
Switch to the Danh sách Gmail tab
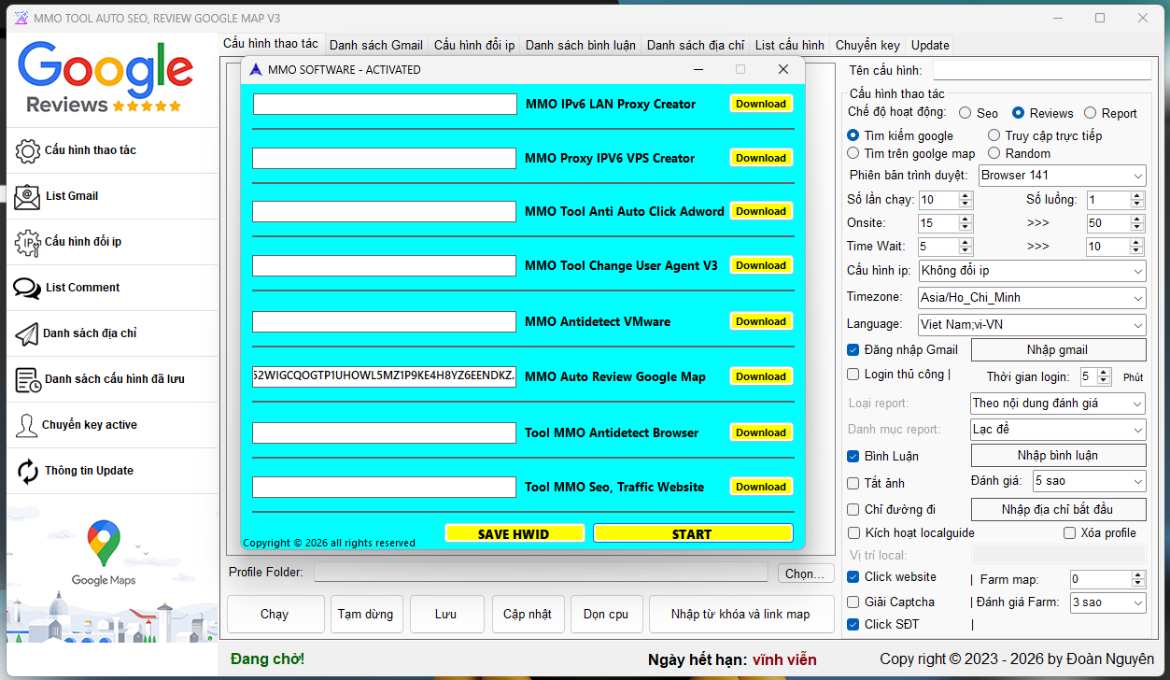pos(376,45)
